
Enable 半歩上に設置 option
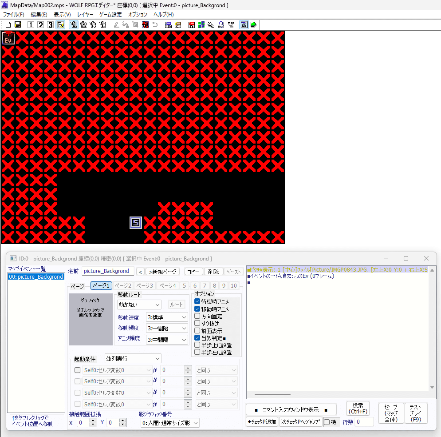pyautogui.click(x=197, y=345)
